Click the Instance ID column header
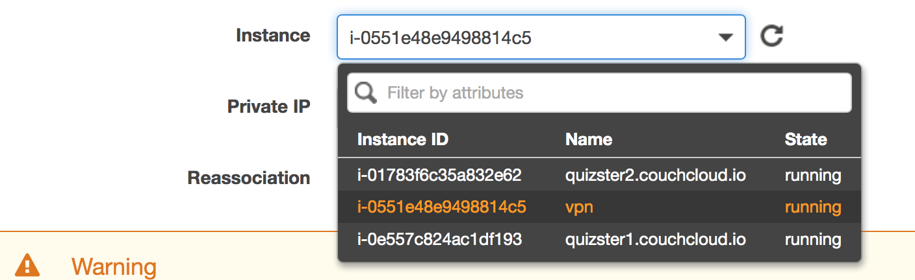Viewport: 915px width, 280px height. pos(403,139)
